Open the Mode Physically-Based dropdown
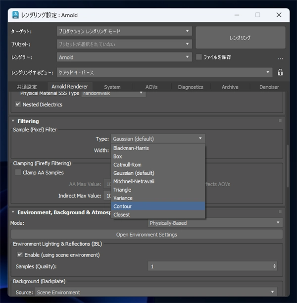 pyautogui.click(x=215, y=223)
